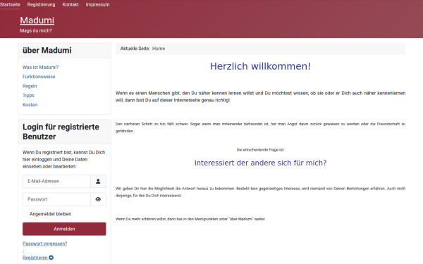
Task: Open the Kosten sidebar link
Action: tap(30, 105)
